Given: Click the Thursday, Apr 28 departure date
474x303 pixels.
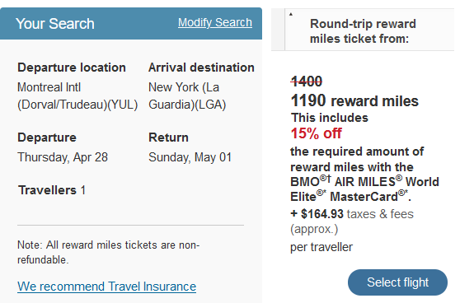Looking at the screenshot, I should (63, 157).
